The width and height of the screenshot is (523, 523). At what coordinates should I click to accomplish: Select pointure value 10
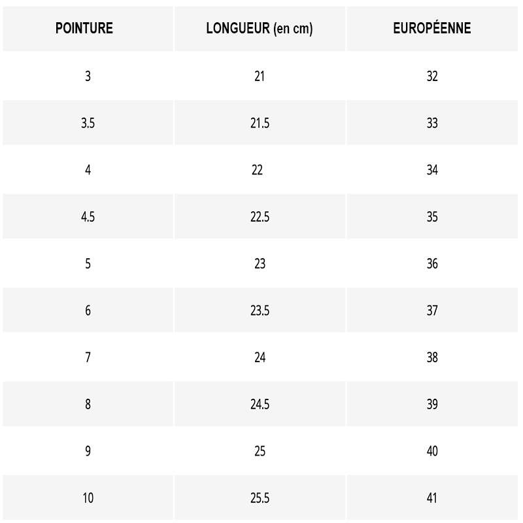88,498
